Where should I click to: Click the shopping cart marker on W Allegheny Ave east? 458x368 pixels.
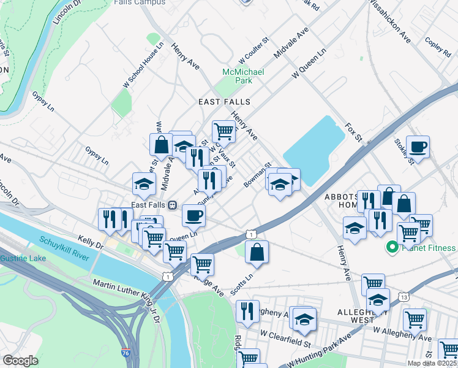pos(415,323)
